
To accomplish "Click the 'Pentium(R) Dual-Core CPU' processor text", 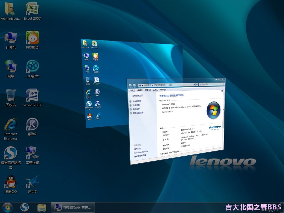I will 190,136.
